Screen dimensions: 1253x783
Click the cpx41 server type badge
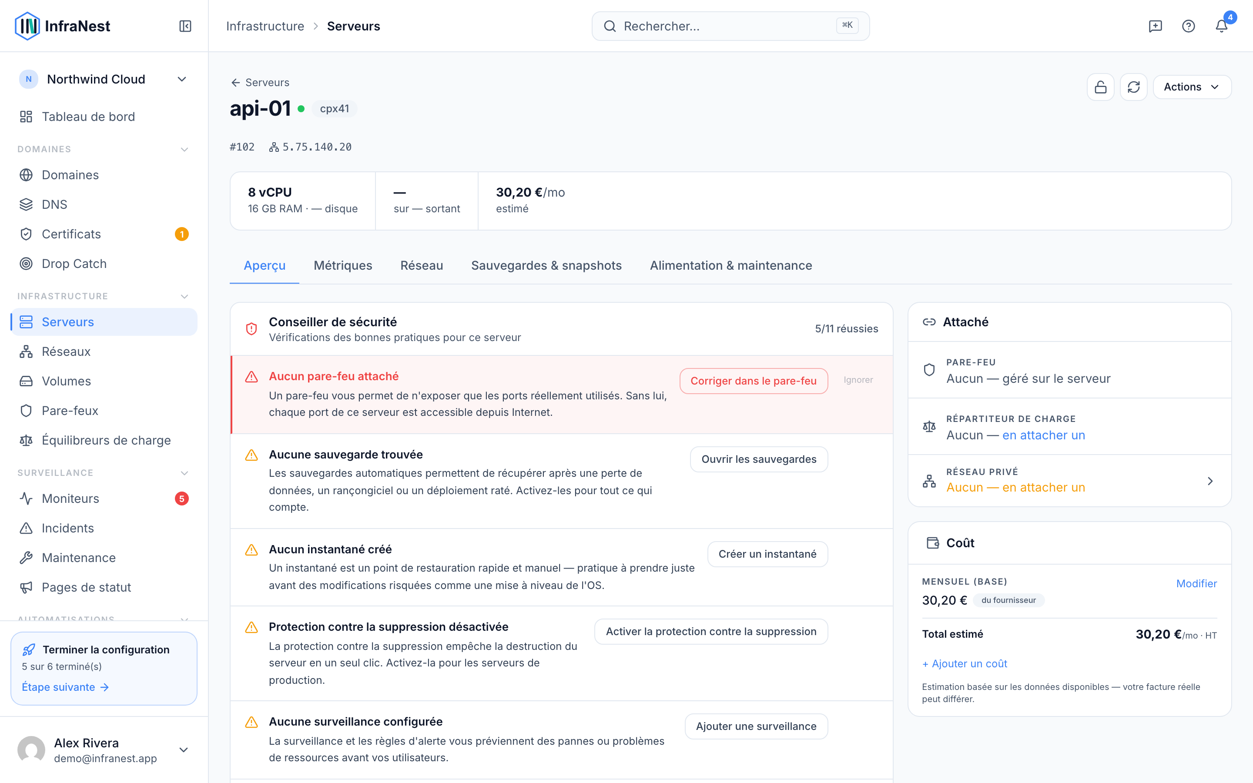pyautogui.click(x=335, y=109)
